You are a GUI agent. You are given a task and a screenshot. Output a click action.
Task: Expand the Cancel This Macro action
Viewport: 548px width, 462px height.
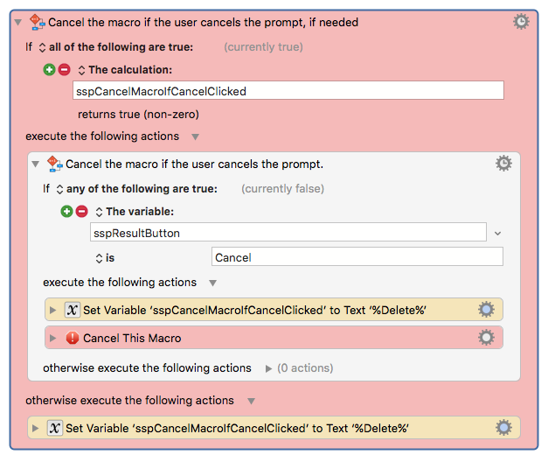52,338
